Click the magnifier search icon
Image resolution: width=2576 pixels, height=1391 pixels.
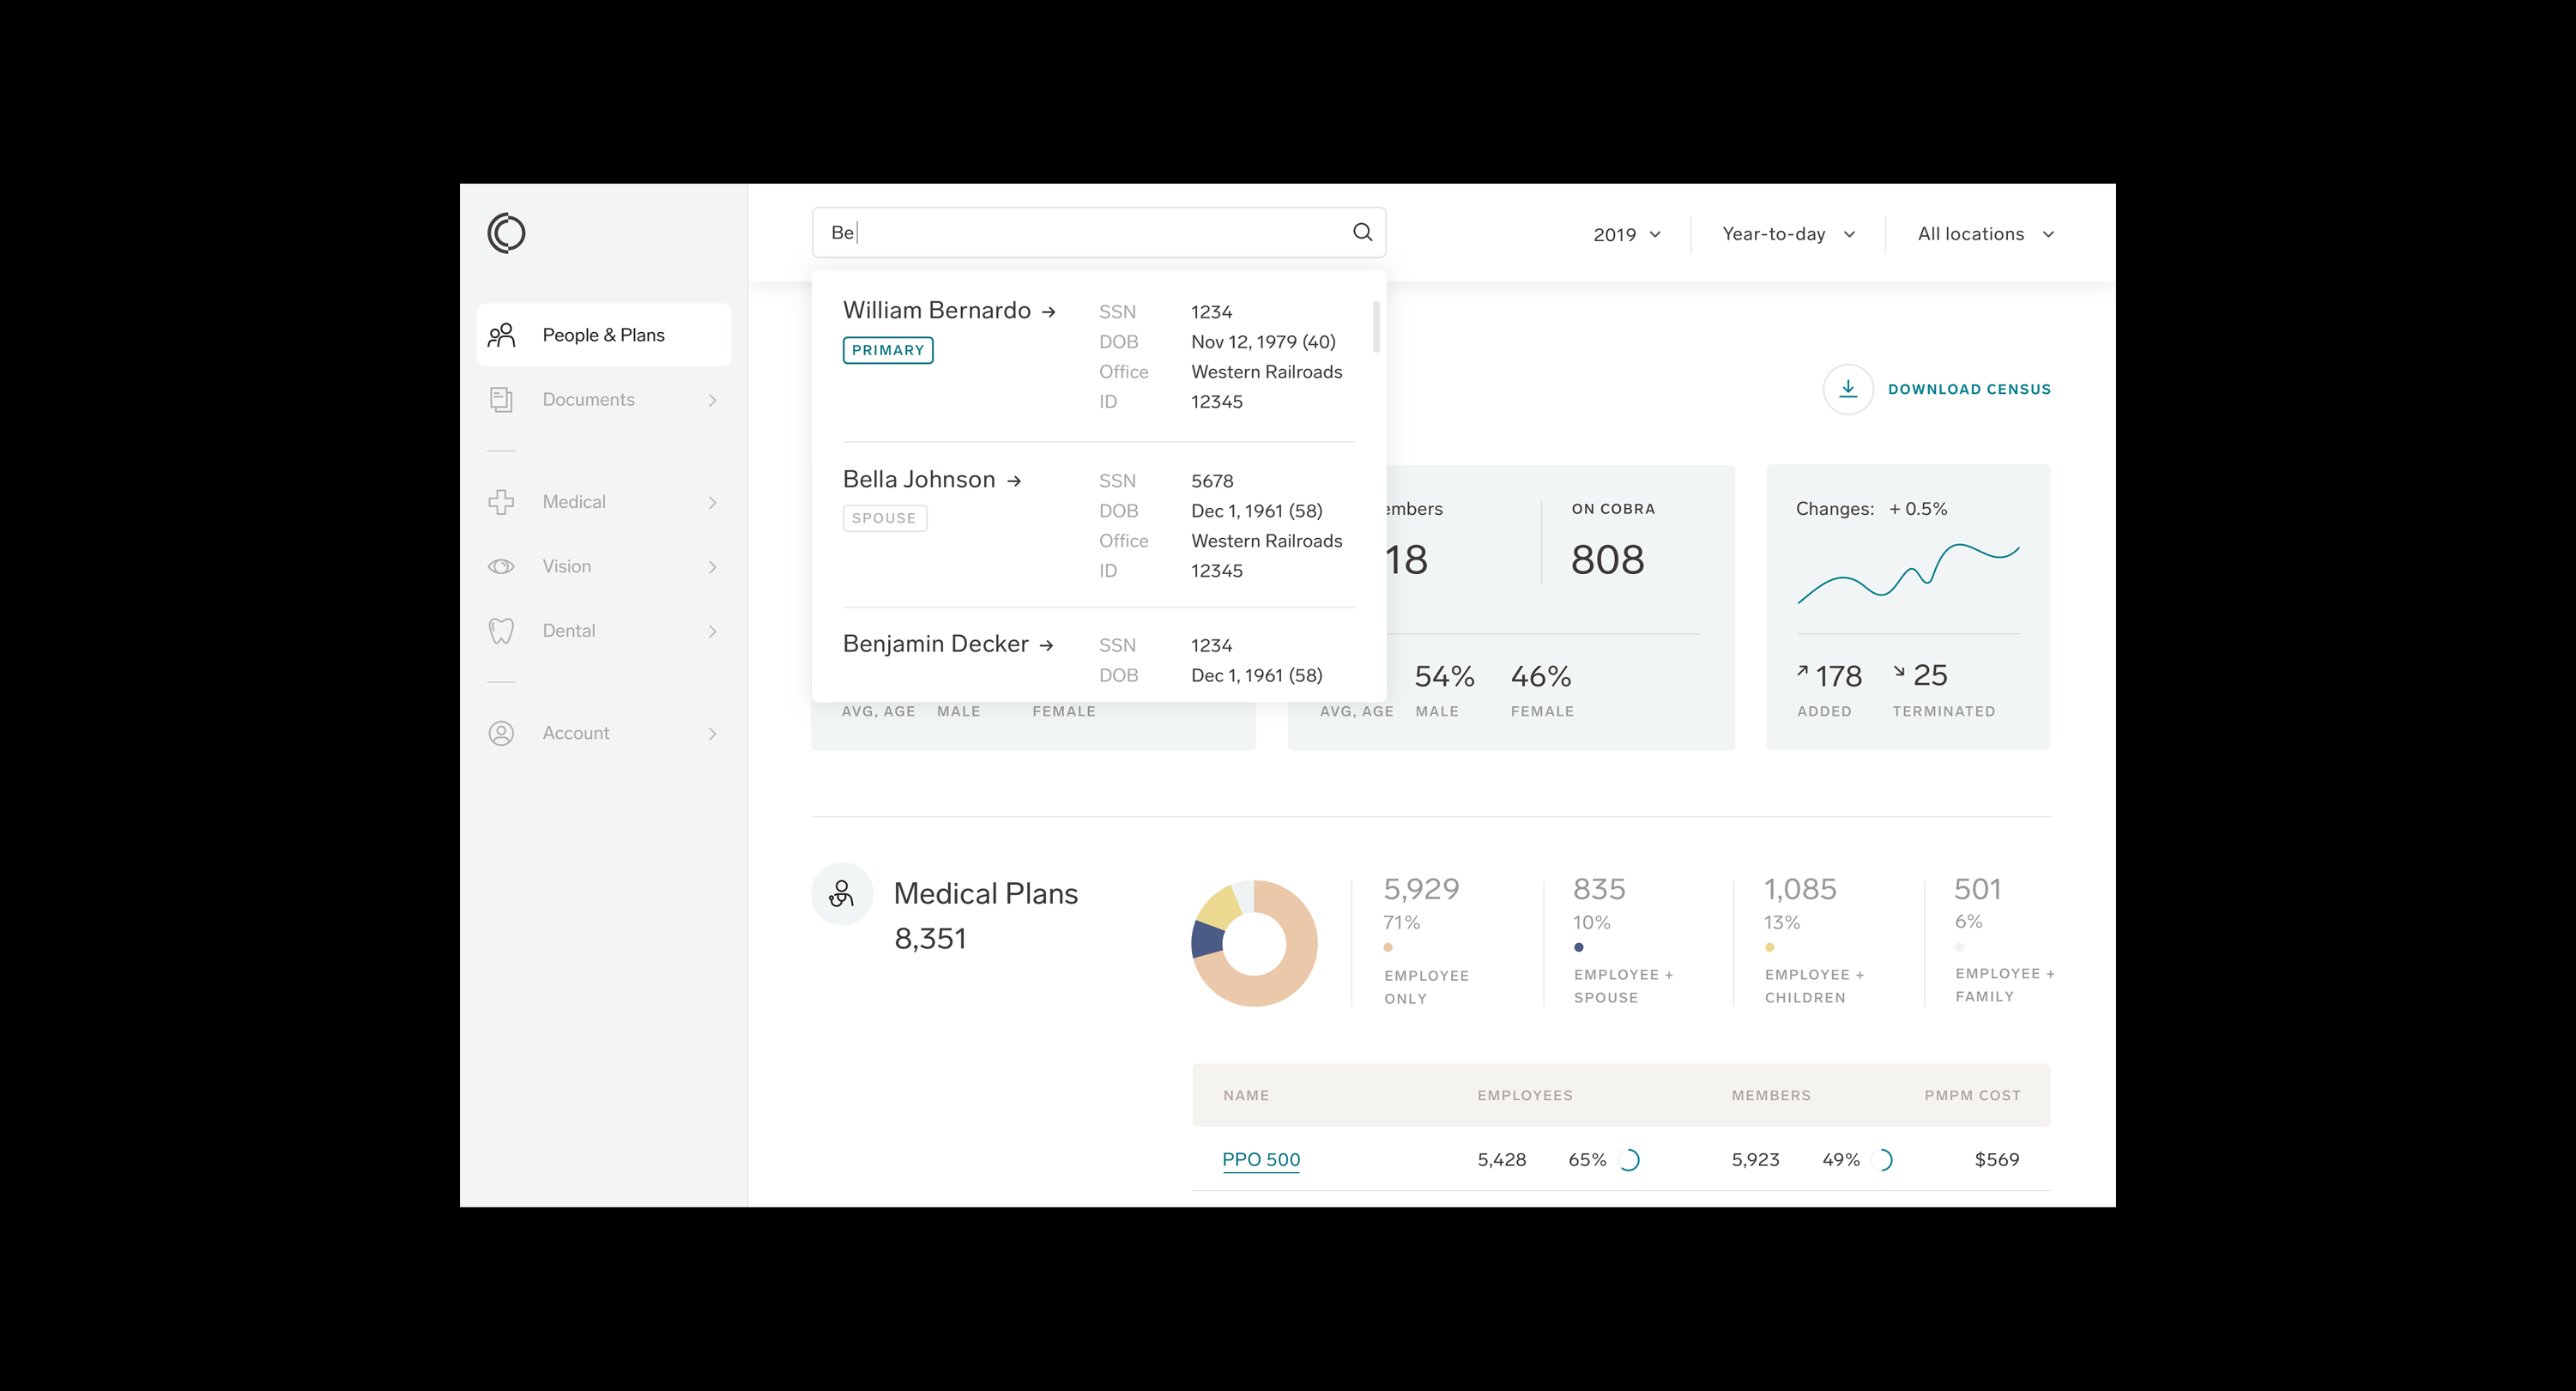pyautogui.click(x=1362, y=232)
